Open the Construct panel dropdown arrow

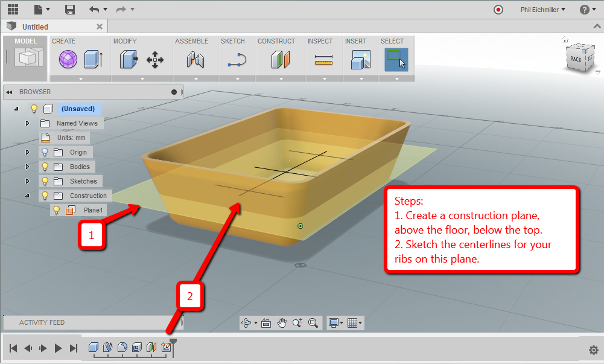click(x=281, y=78)
